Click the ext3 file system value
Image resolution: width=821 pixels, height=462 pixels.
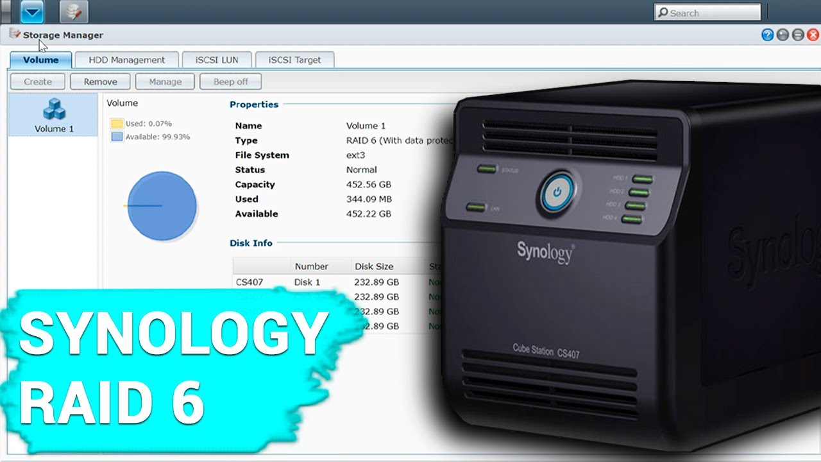point(355,155)
